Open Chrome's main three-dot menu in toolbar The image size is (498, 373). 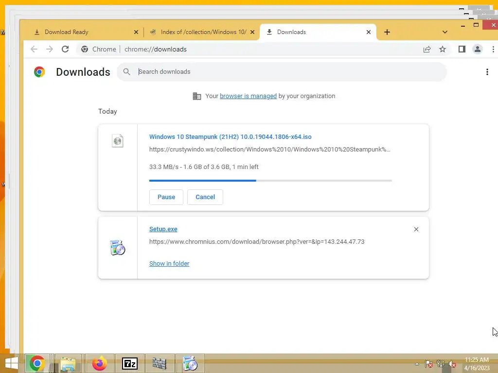click(x=493, y=49)
